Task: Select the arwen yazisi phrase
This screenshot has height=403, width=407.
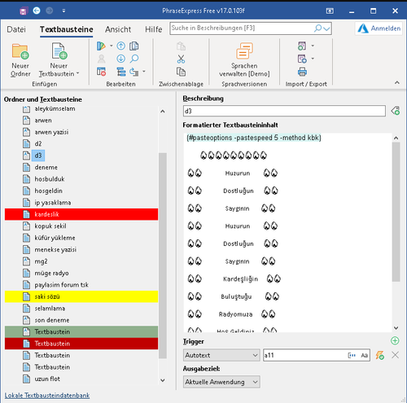Action: tap(51, 132)
